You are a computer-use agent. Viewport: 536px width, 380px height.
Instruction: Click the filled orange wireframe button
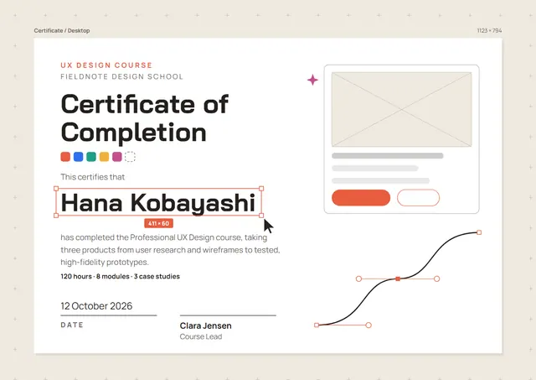361,198
